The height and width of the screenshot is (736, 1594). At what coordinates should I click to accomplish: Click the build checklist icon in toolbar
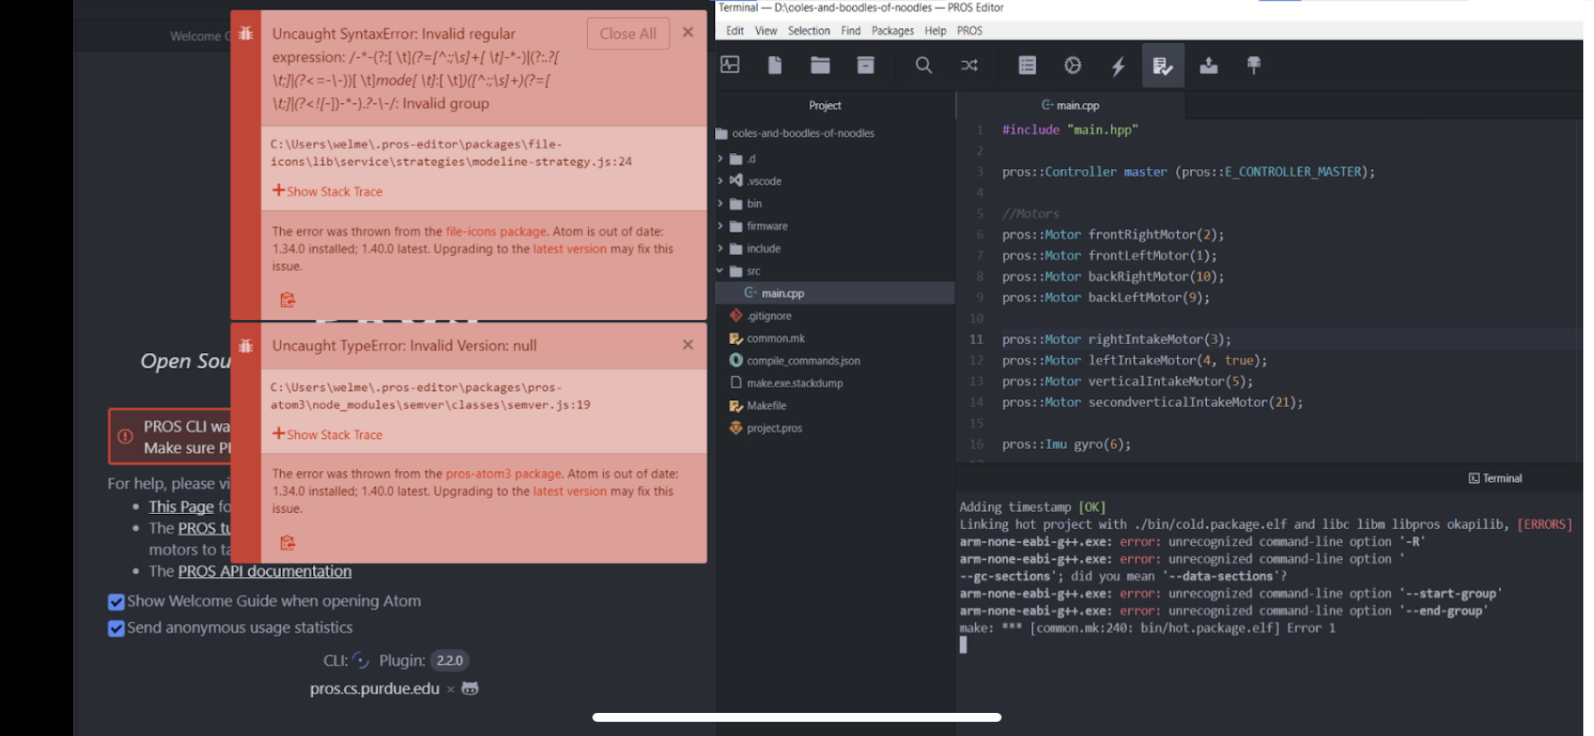(1163, 65)
